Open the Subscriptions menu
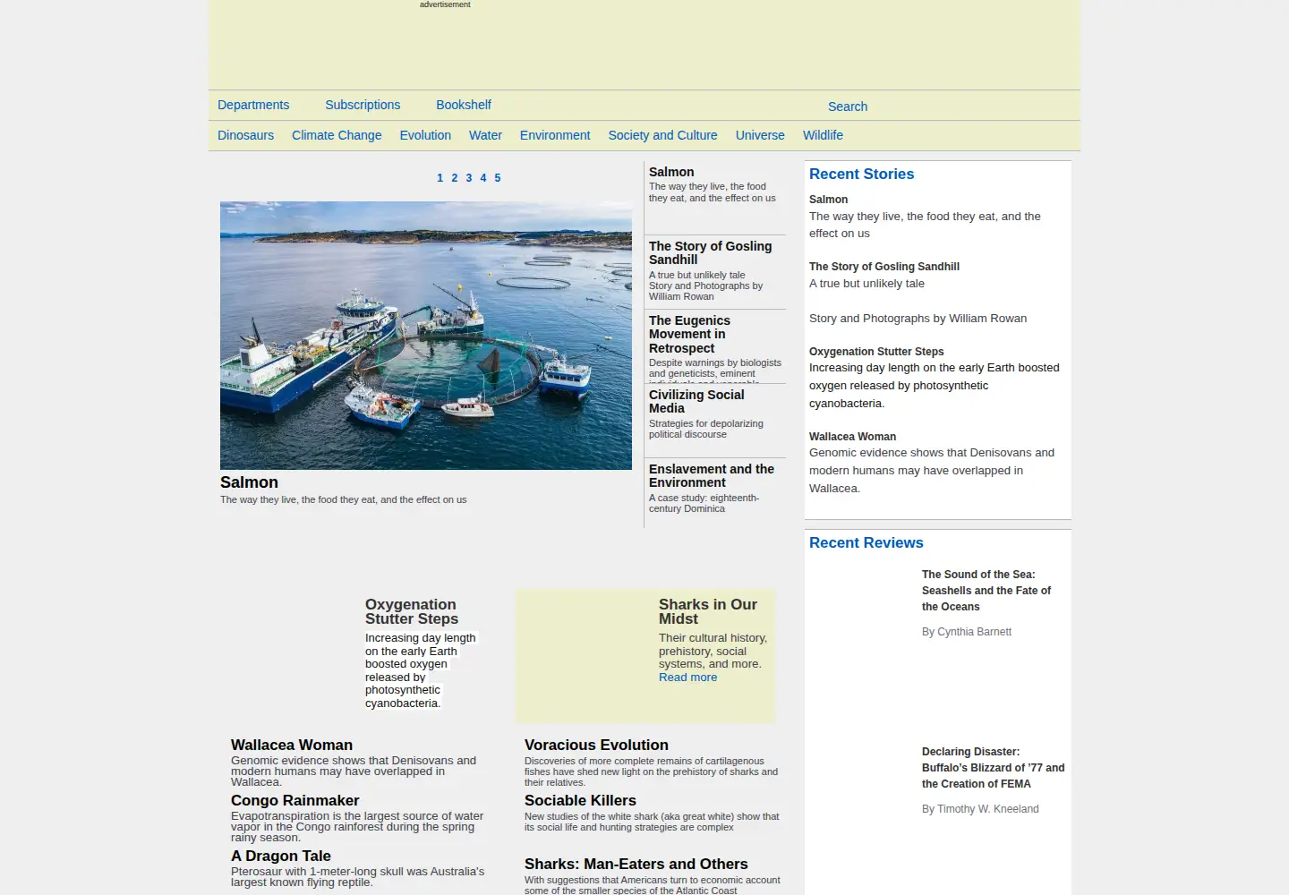 [x=363, y=105]
